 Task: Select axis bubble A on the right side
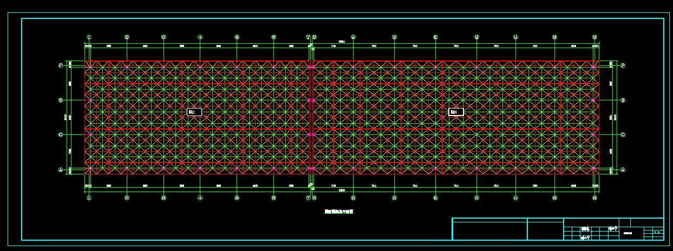[623, 169]
